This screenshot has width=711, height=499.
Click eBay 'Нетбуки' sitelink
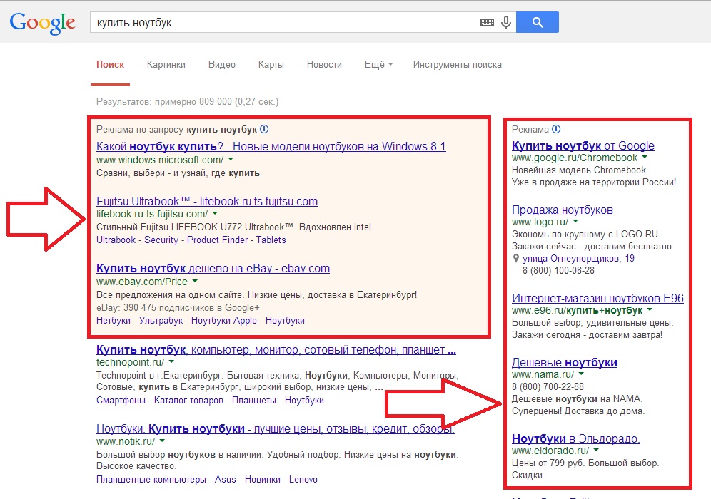tap(114, 321)
